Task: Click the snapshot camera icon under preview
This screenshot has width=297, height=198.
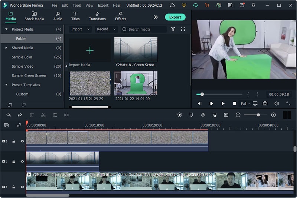Action: tap(265, 104)
